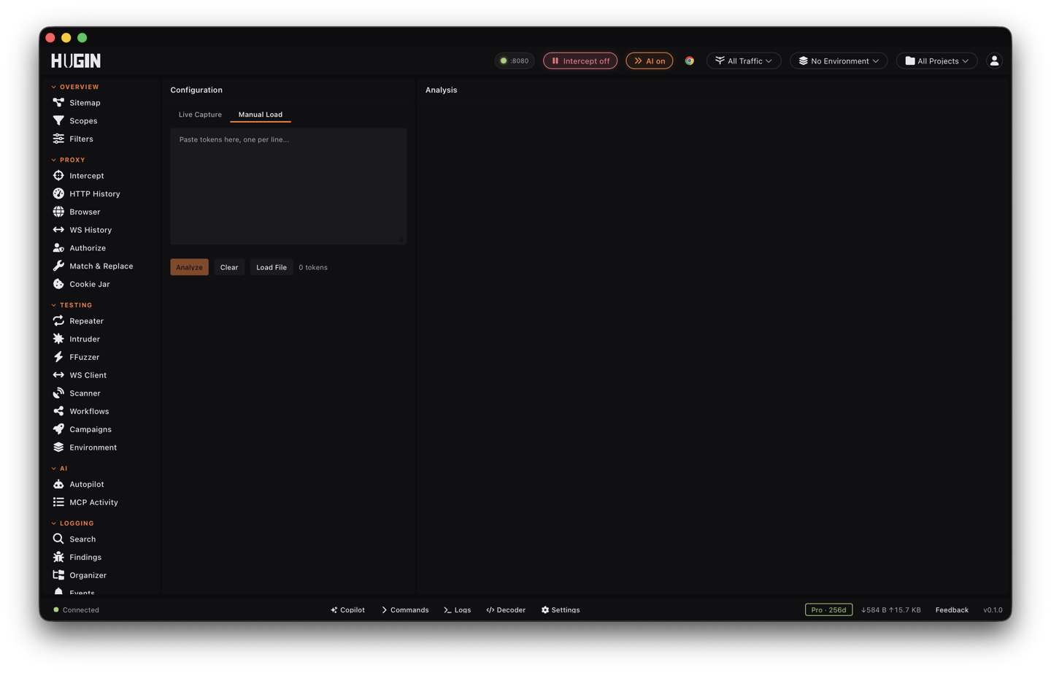Image resolution: width=1051 pixels, height=673 pixels.
Task: Select the Intercept crosshair icon
Action: pos(58,176)
